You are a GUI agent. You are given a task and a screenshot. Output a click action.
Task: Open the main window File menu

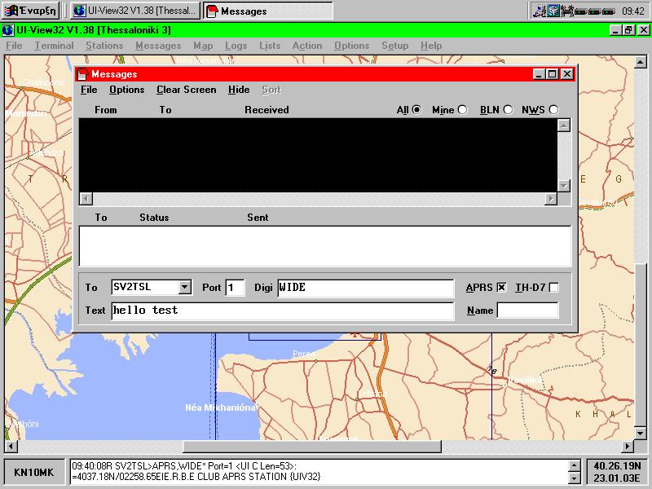pos(14,46)
